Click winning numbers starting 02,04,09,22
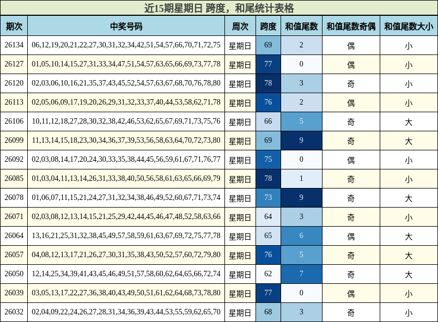 [x=126, y=312]
